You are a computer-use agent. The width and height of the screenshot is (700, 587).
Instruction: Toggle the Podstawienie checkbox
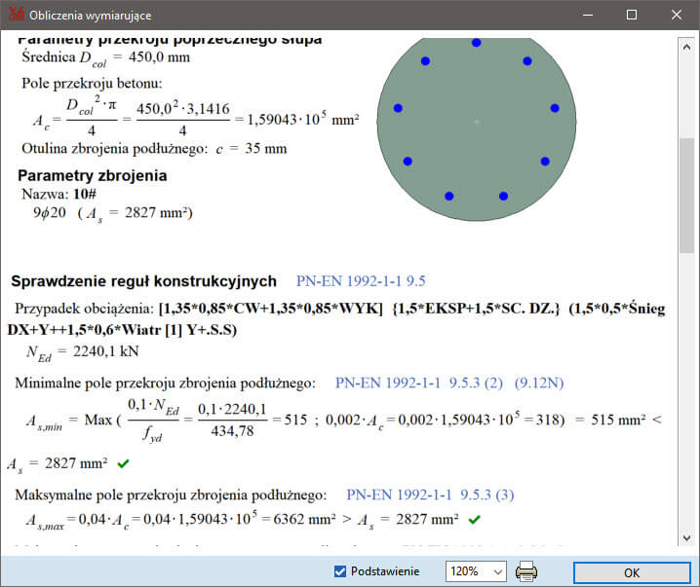coord(340,571)
